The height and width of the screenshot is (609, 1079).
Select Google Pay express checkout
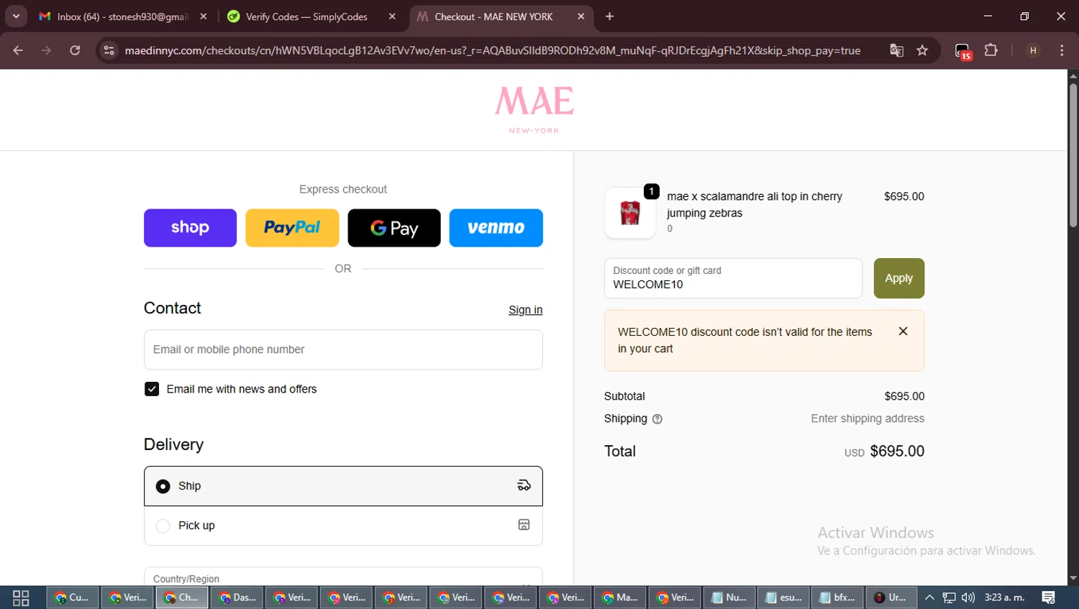click(394, 228)
